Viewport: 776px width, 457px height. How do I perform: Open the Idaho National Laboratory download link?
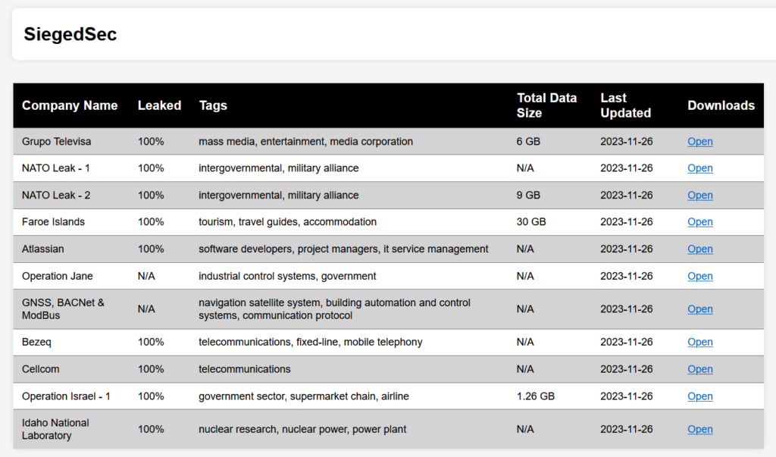point(699,430)
